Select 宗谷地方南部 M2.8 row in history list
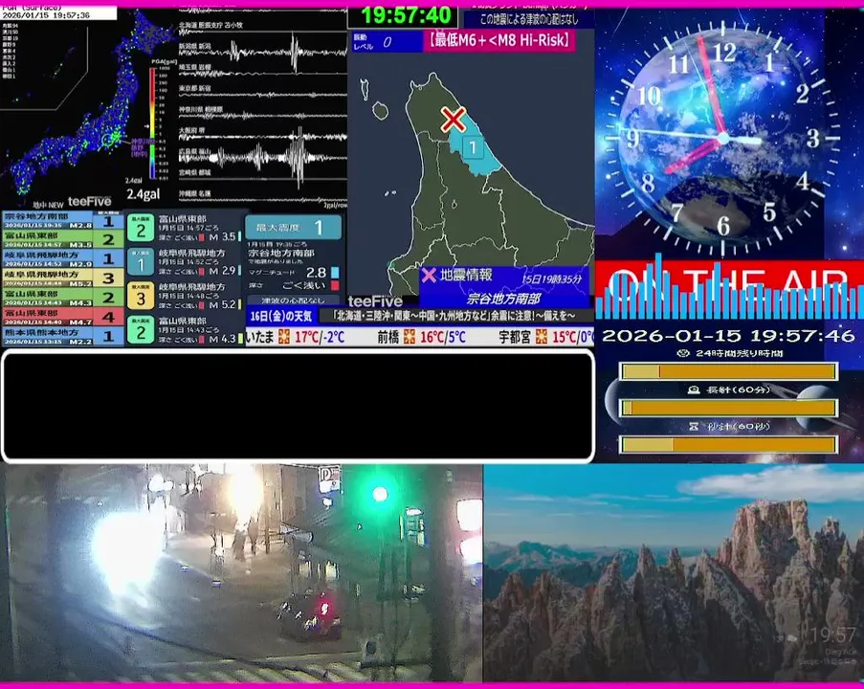Viewport: 864px width, 689px height. [x=62, y=220]
